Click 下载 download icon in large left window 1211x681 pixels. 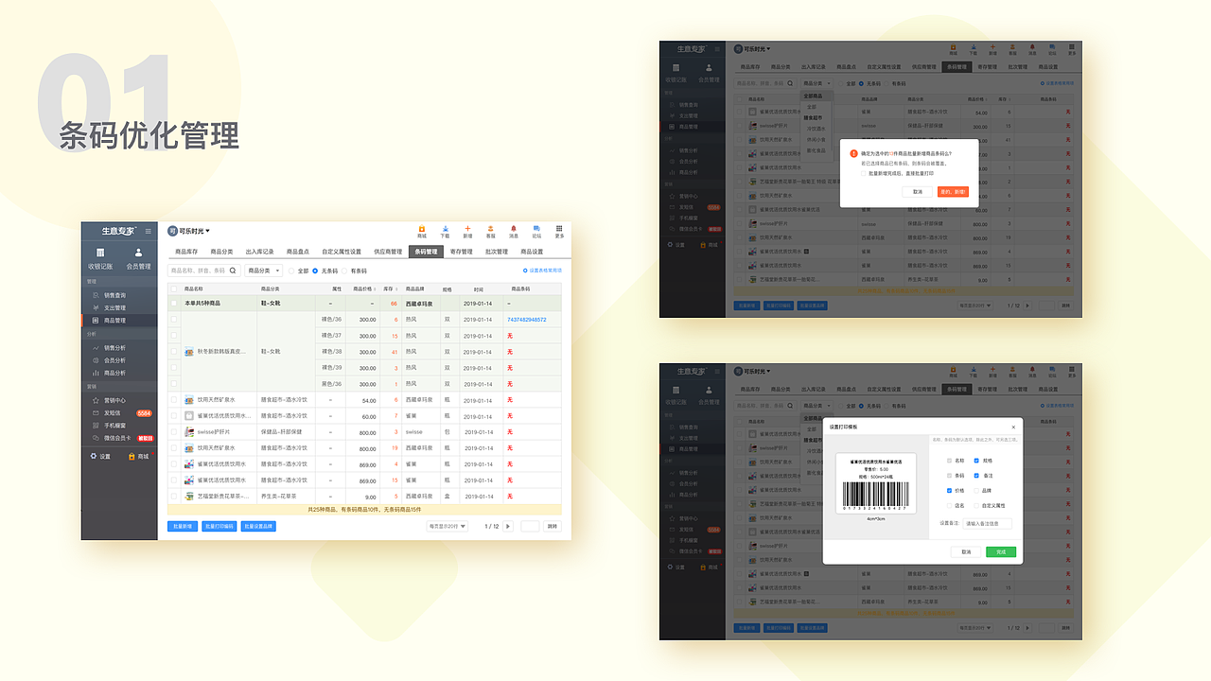click(x=445, y=231)
